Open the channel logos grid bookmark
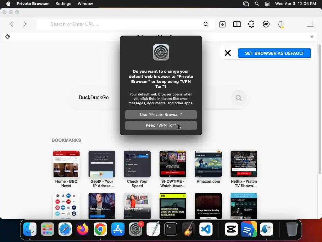Viewport: 322px width, 242px height. [66, 206]
